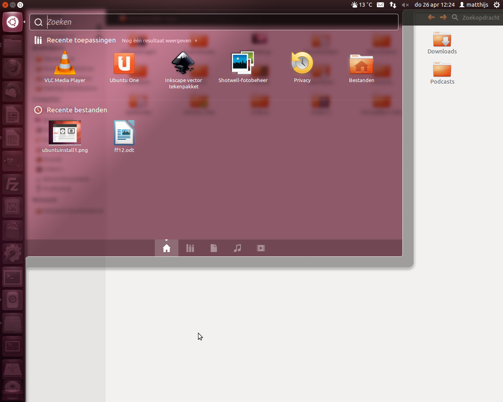Open the matthijs user menu
The height and width of the screenshot is (402, 503).
(x=474, y=5)
